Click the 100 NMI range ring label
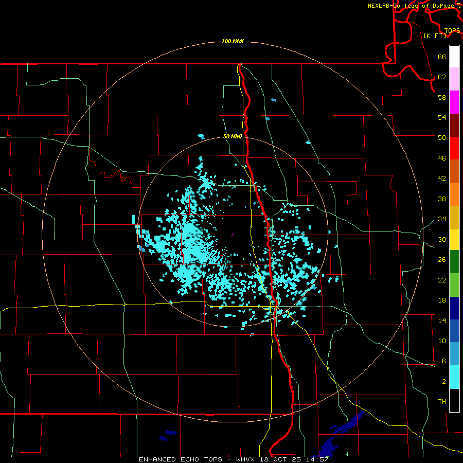 (x=233, y=41)
